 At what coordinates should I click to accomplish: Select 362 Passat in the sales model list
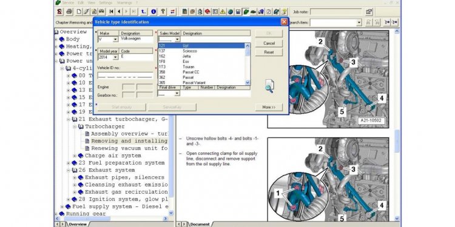click(201, 77)
